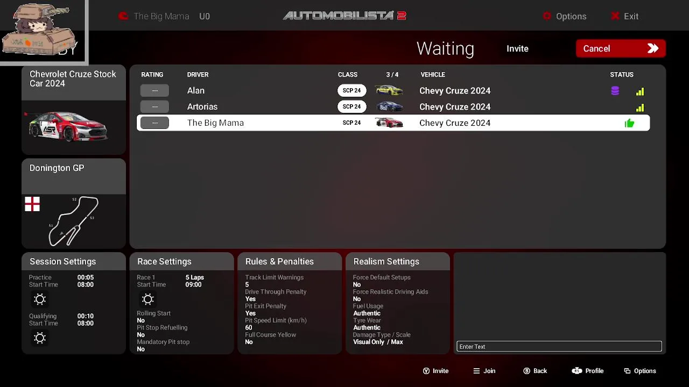Image resolution: width=689 pixels, height=387 pixels.
Task: Open the Realism Settings panel header
Action: click(x=398, y=261)
